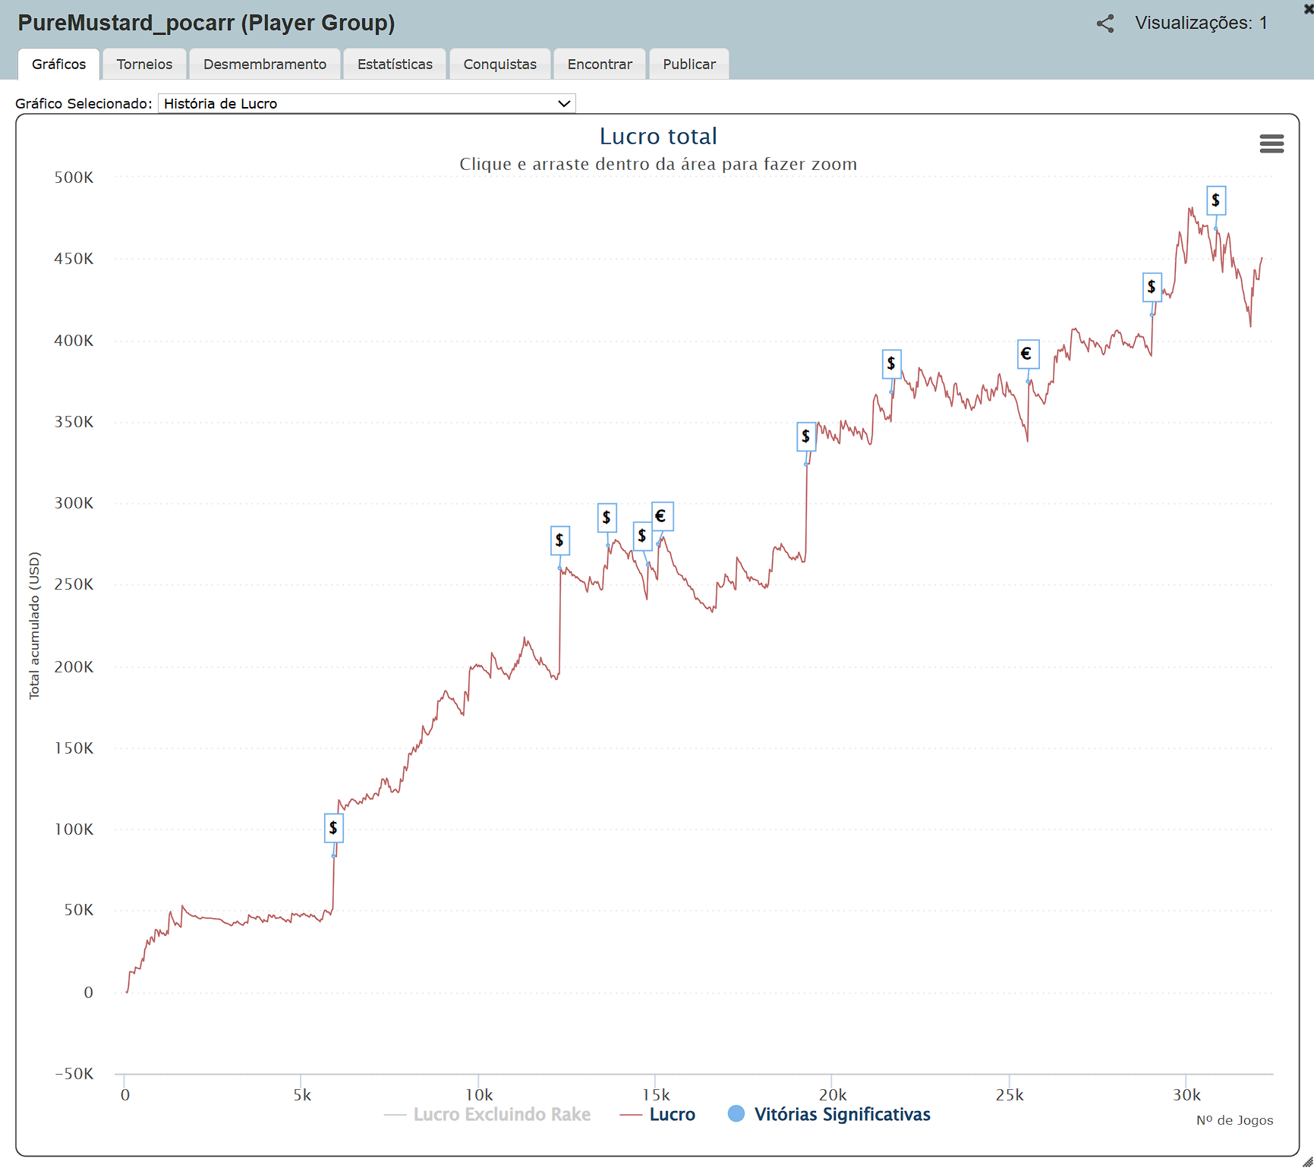This screenshot has height=1168, width=1314.
Task: Select the euro marker near 15k games
Action: 662,517
